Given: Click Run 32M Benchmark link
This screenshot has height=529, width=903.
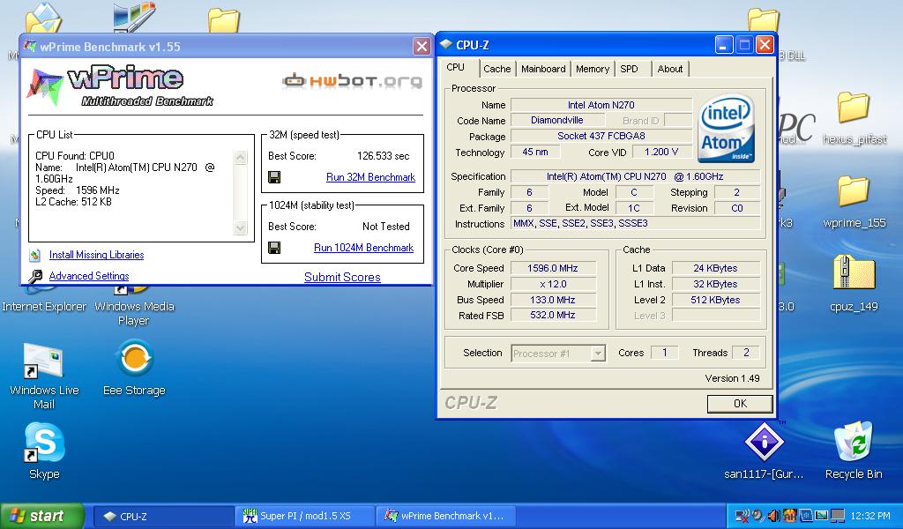Looking at the screenshot, I should [x=370, y=177].
